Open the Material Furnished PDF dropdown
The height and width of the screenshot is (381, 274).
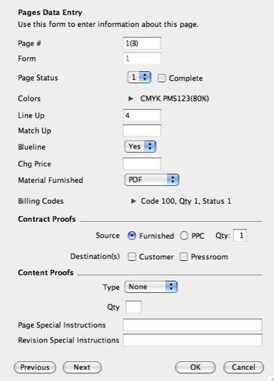click(x=152, y=180)
